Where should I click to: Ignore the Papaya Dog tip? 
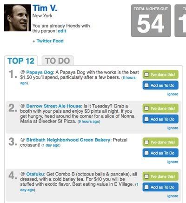[x=173, y=94]
